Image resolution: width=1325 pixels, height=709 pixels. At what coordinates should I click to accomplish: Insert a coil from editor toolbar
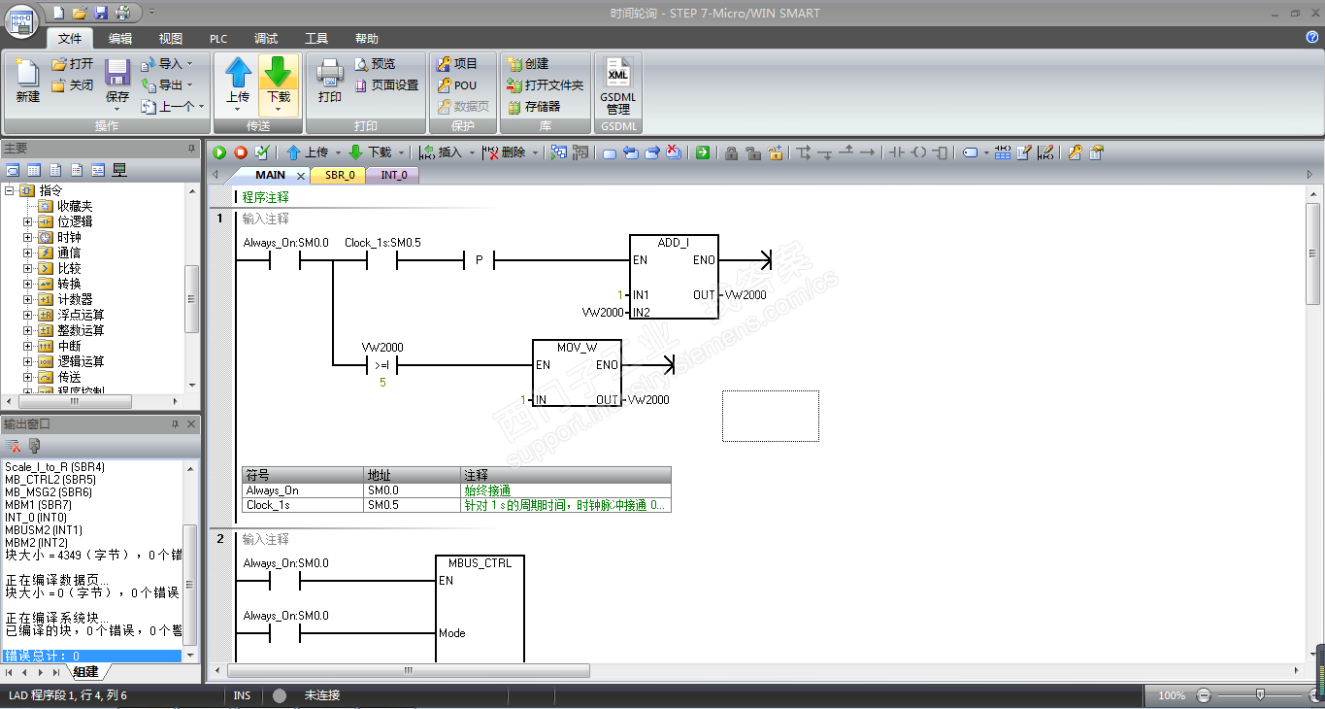point(918,152)
